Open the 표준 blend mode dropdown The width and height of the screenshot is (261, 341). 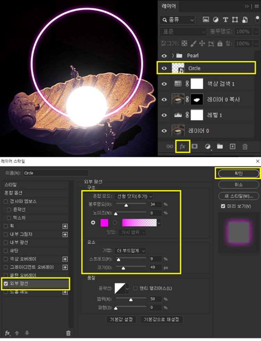click(x=183, y=32)
